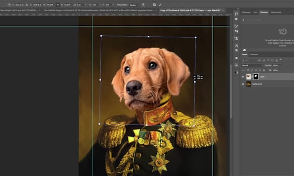The height and width of the screenshot is (176, 294).
Task: Filter layers by pixel layers icon
Action: (259, 61)
